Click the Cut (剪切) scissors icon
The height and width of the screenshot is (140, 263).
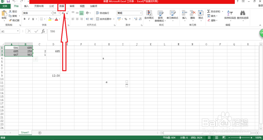pos(10,11)
